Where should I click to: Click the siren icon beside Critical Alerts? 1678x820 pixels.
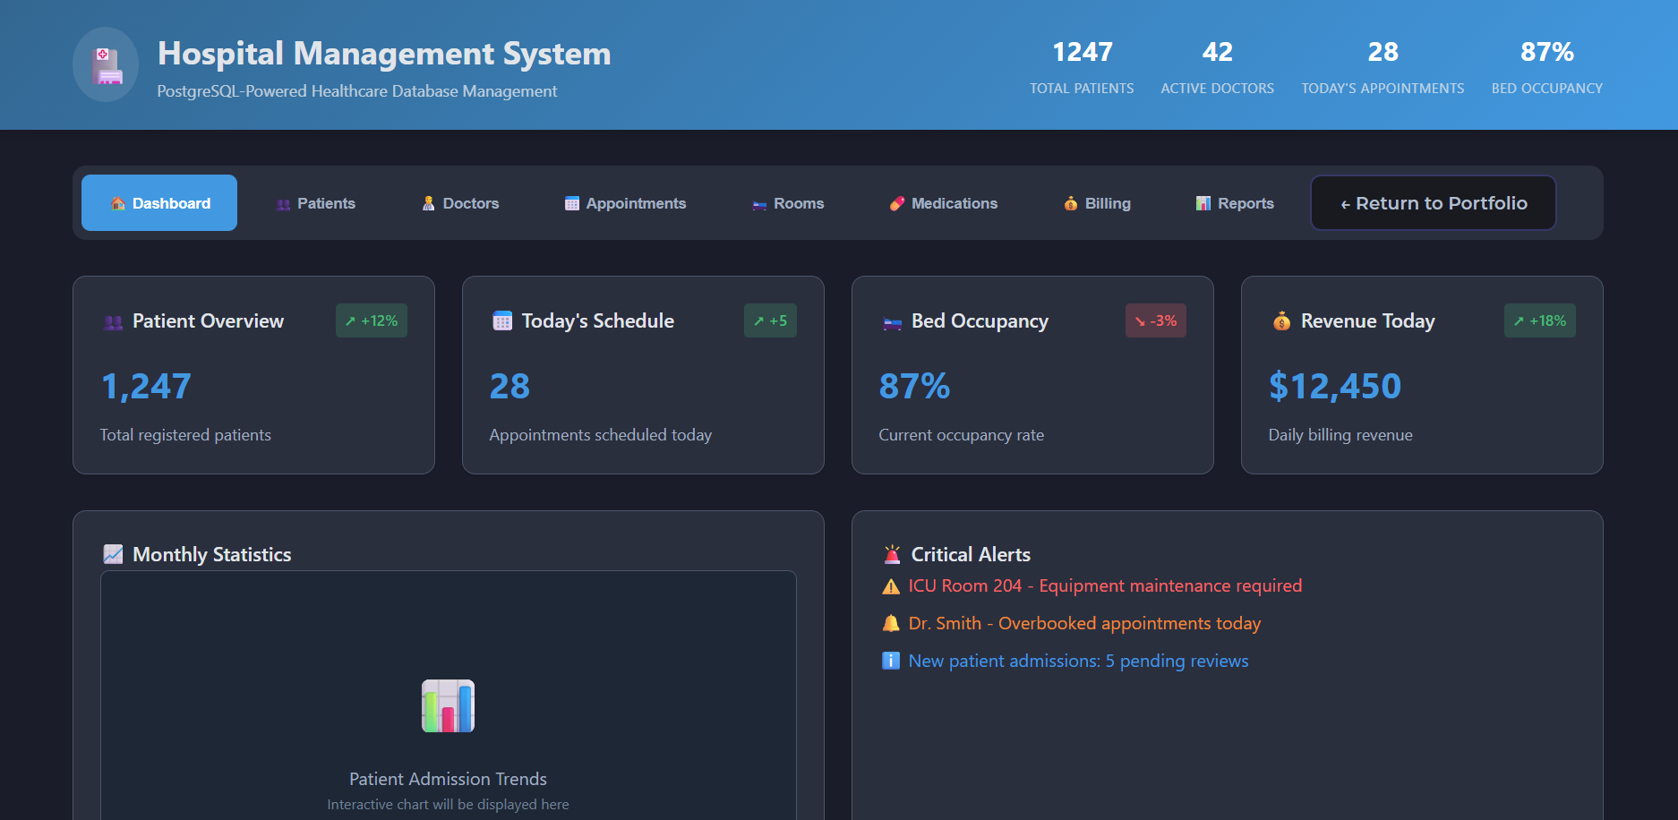(891, 553)
